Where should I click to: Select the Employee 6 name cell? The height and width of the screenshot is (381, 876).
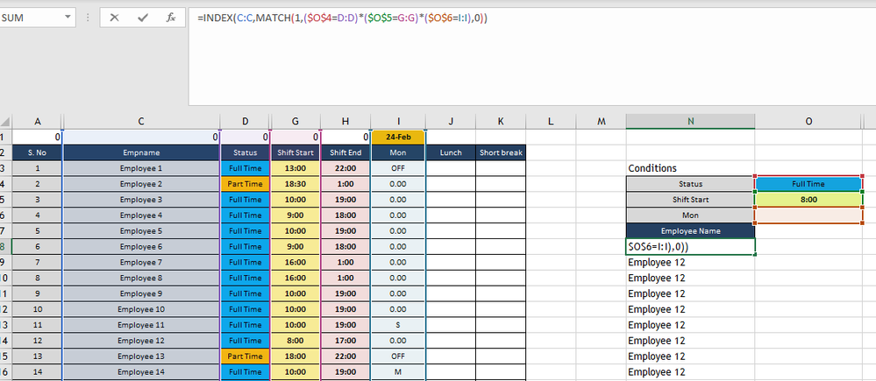[141, 246]
